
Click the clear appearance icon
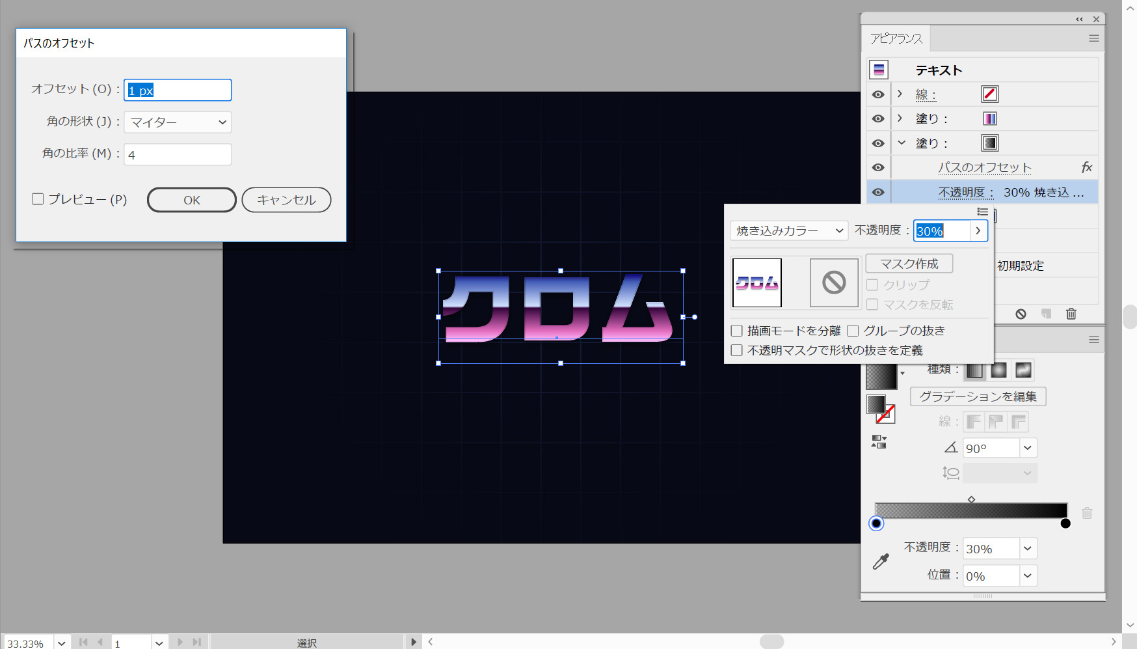pos(1021,314)
